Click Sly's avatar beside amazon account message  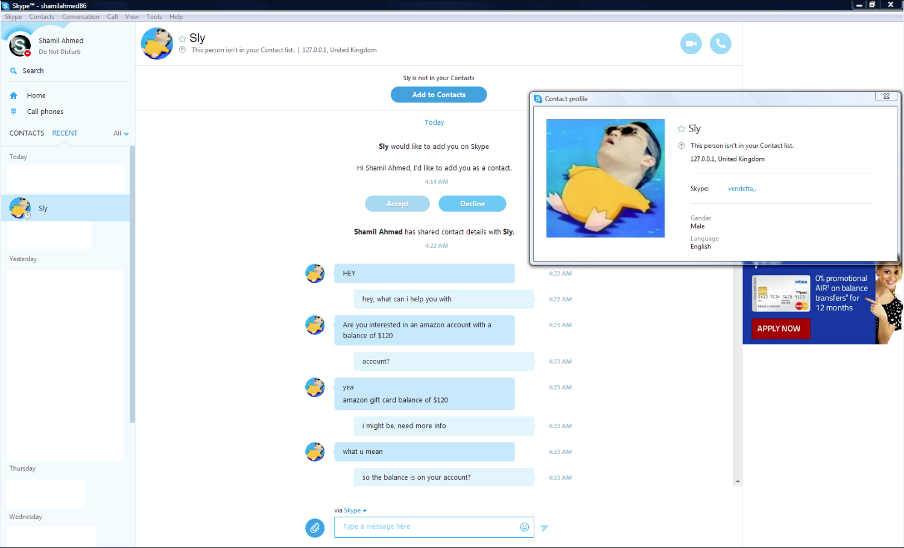click(315, 325)
